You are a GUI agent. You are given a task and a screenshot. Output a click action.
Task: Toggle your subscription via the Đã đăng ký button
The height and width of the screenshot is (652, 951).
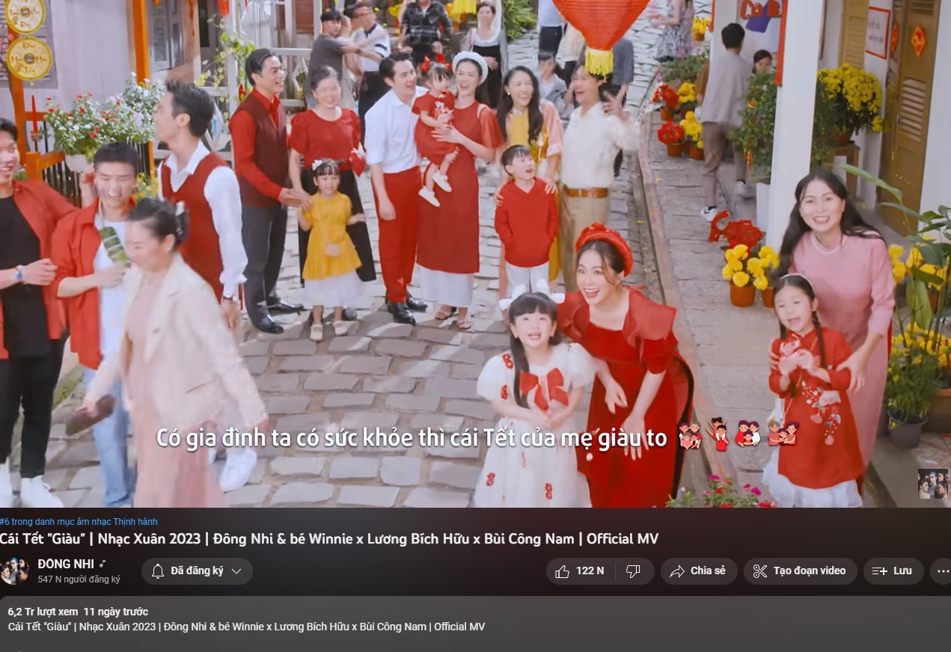point(197,570)
